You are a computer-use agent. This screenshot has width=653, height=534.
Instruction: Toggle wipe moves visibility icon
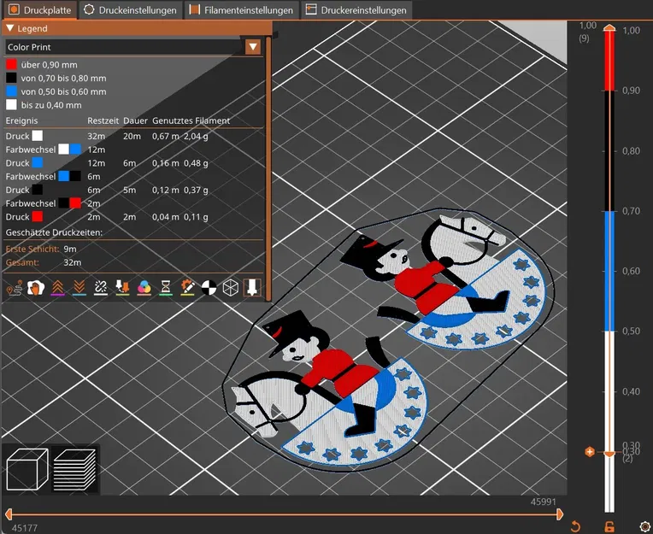point(36,287)
